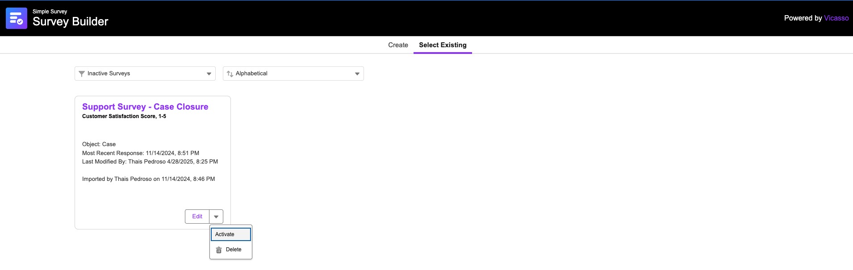
Task: Click the Survey Builder heading text
Action: tap(71, 22)
